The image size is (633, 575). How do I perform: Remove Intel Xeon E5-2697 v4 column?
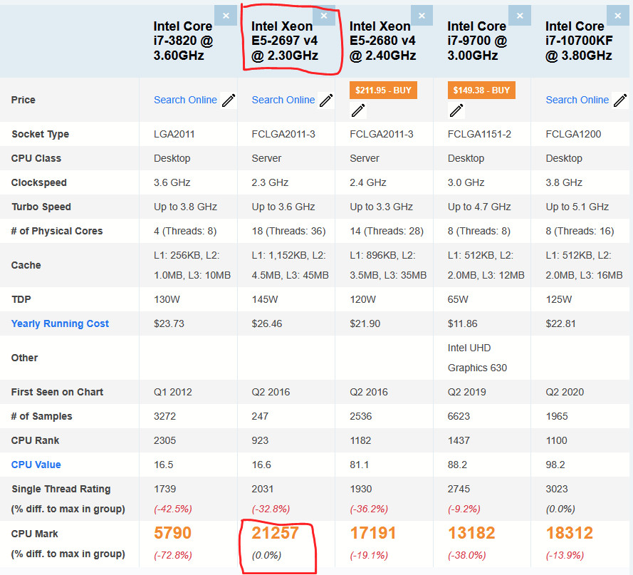click(324, 16)
